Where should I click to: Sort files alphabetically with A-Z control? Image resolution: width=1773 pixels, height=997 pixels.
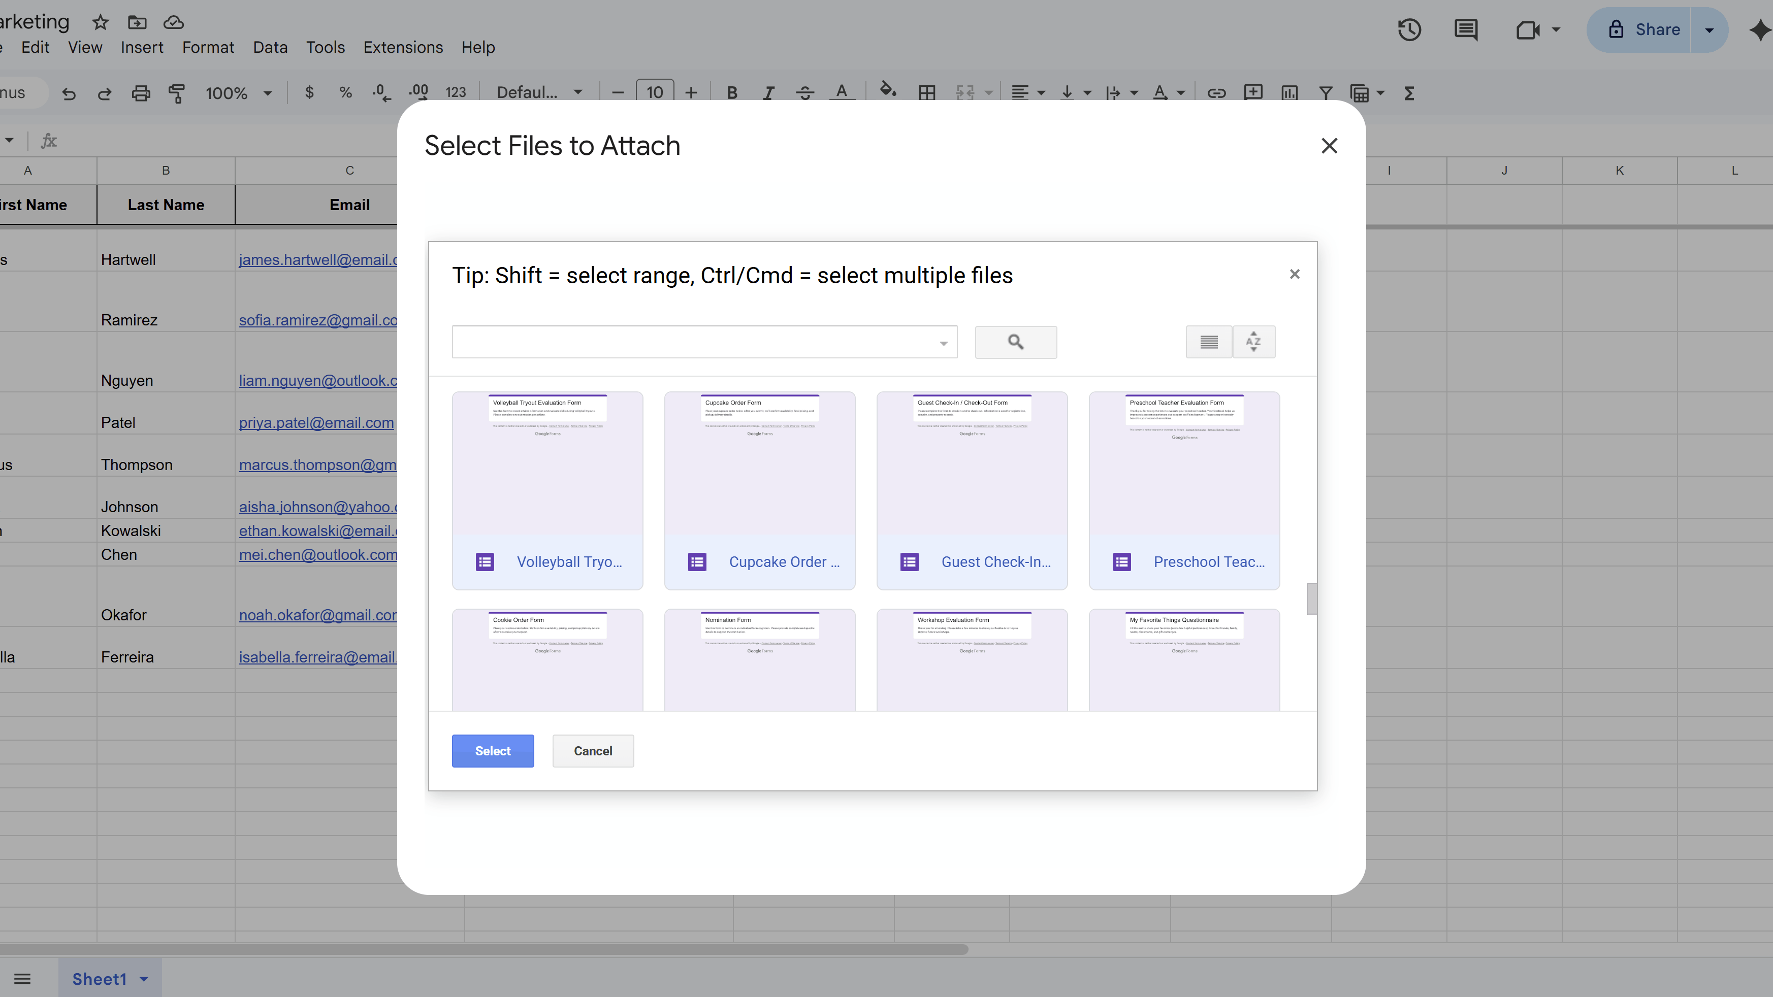[1253, 342]
